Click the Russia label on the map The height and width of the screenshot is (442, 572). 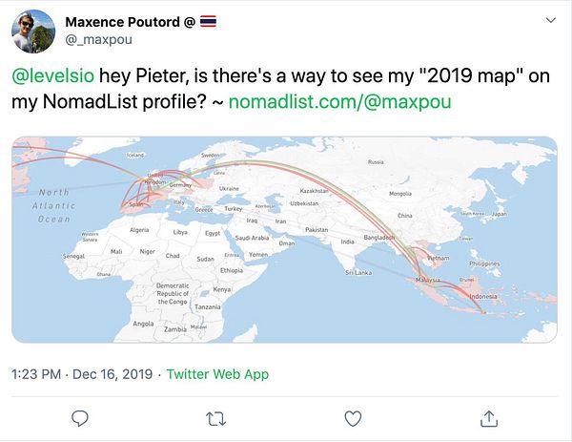[376, 161]
